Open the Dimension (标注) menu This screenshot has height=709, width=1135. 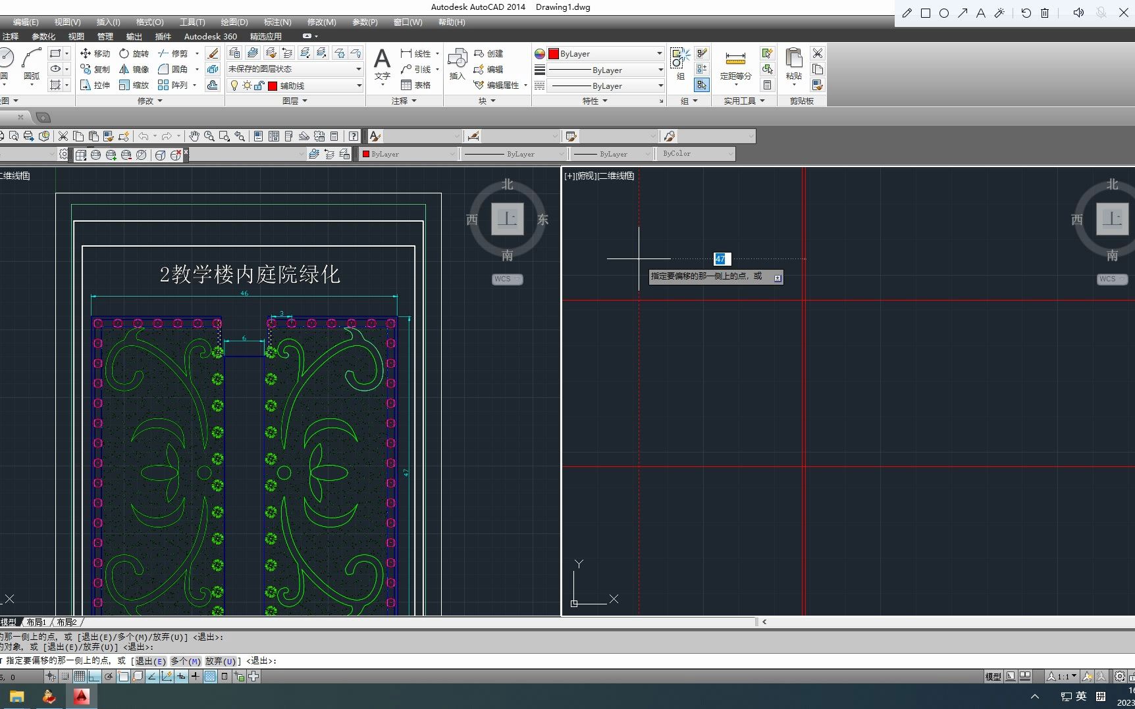(x=277, y=22)
